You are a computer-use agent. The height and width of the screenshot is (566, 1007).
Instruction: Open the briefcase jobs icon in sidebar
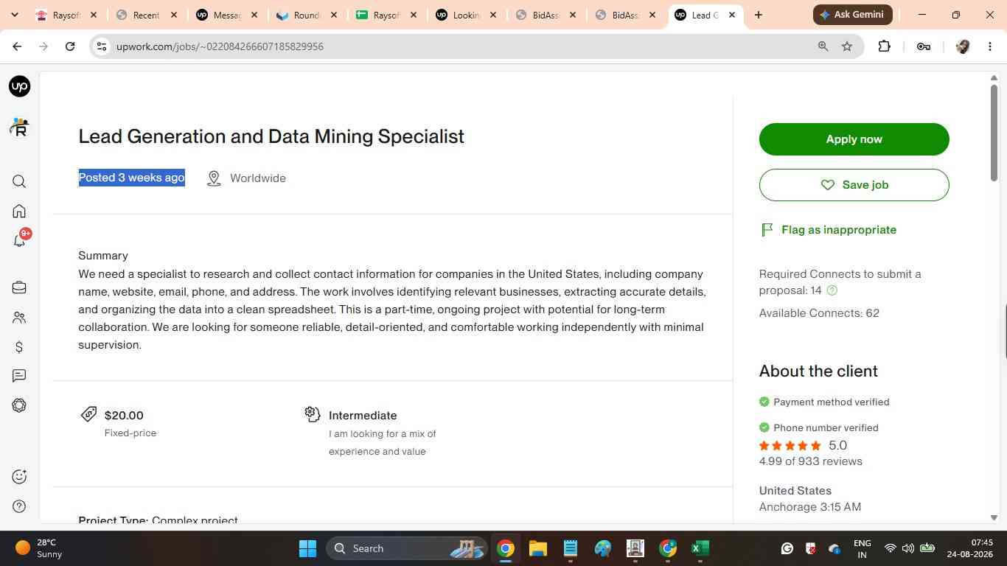coord(20,287)
